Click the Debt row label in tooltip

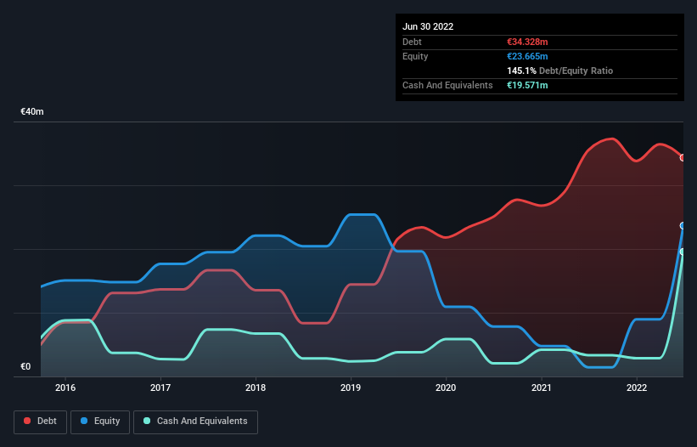pos(412,42)
